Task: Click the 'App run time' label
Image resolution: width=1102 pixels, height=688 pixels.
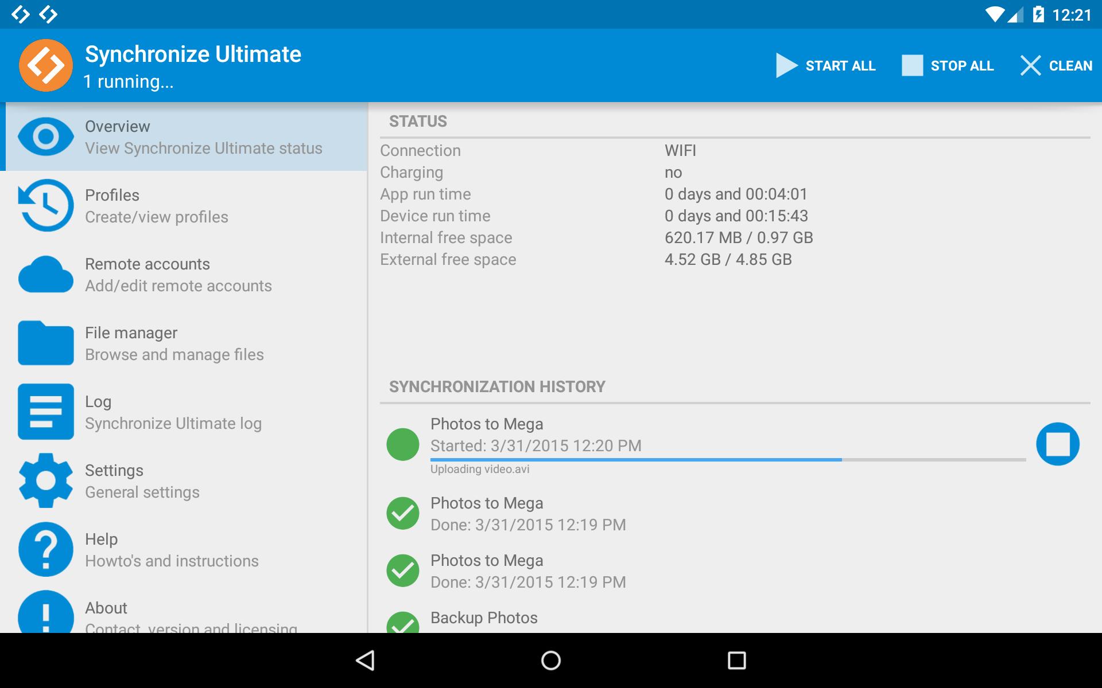Action: pyautogui.click(x=425, y=194)
